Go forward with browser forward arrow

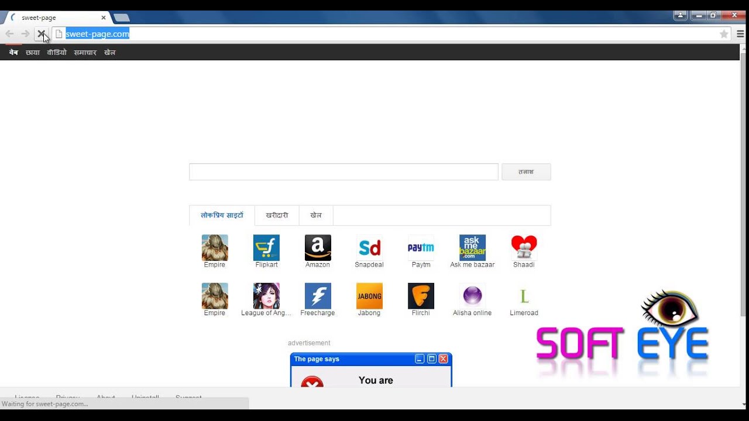25,34
